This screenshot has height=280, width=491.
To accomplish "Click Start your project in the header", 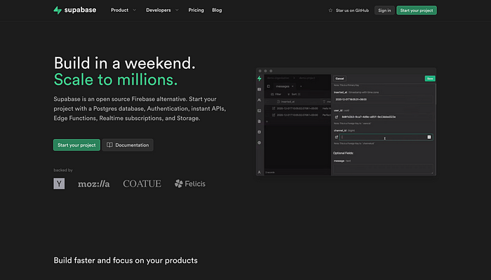I will point(417,11).
